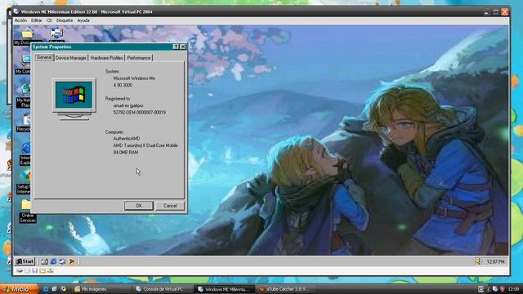Open the Acción menu

[x=20, y=20]
